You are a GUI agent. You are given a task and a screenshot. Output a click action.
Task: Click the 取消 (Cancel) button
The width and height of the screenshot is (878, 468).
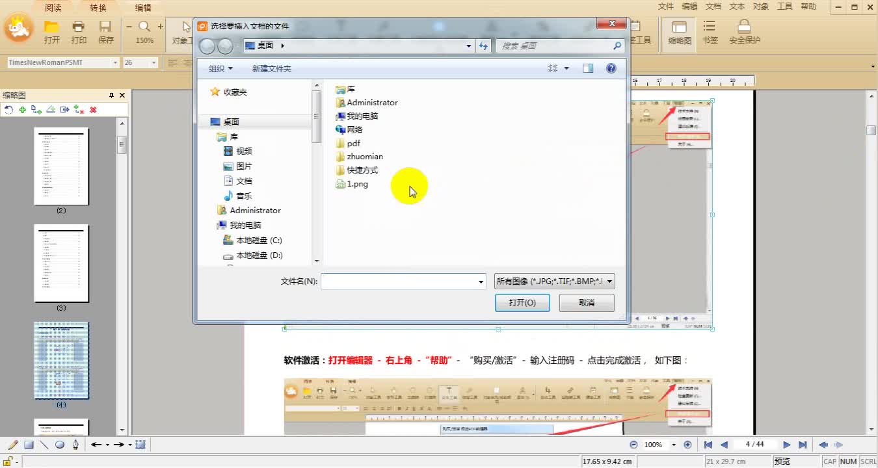585,302
